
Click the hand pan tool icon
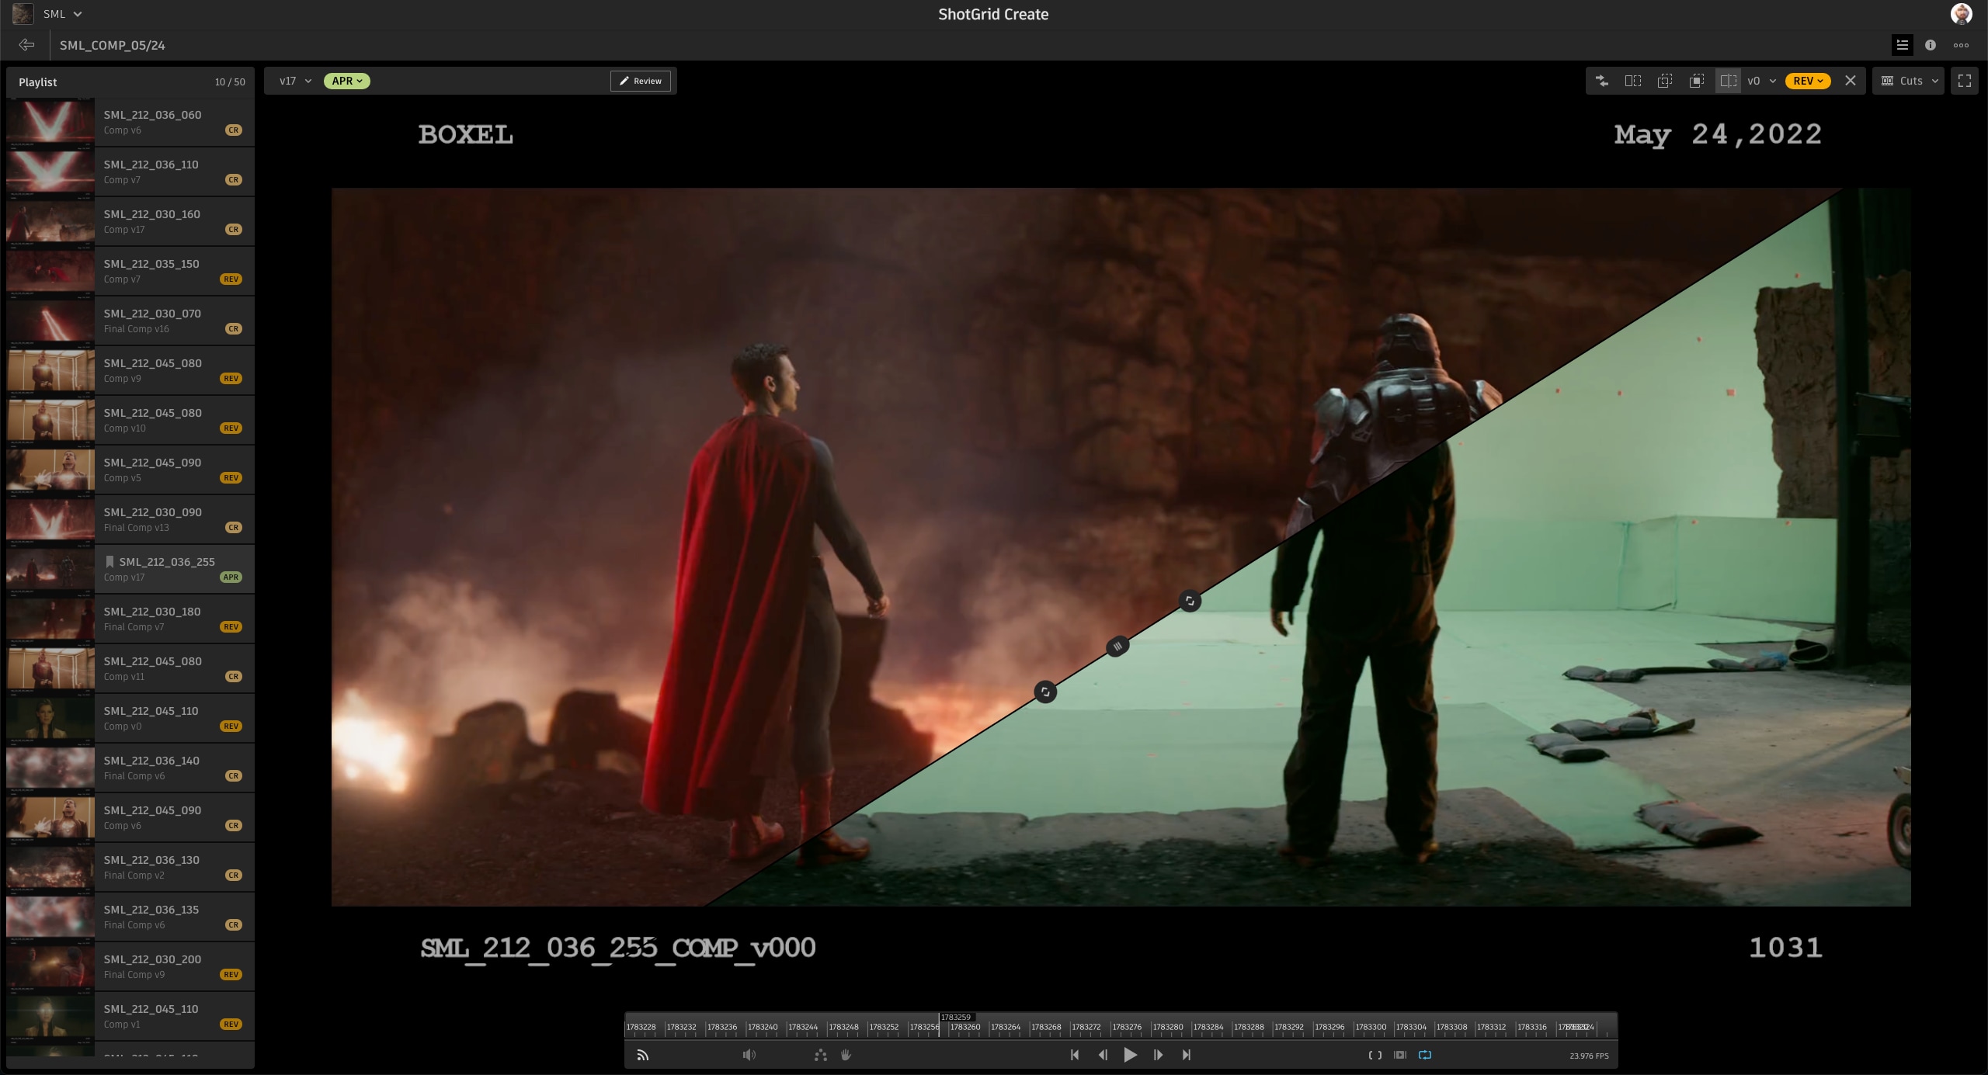[846, 1055]
